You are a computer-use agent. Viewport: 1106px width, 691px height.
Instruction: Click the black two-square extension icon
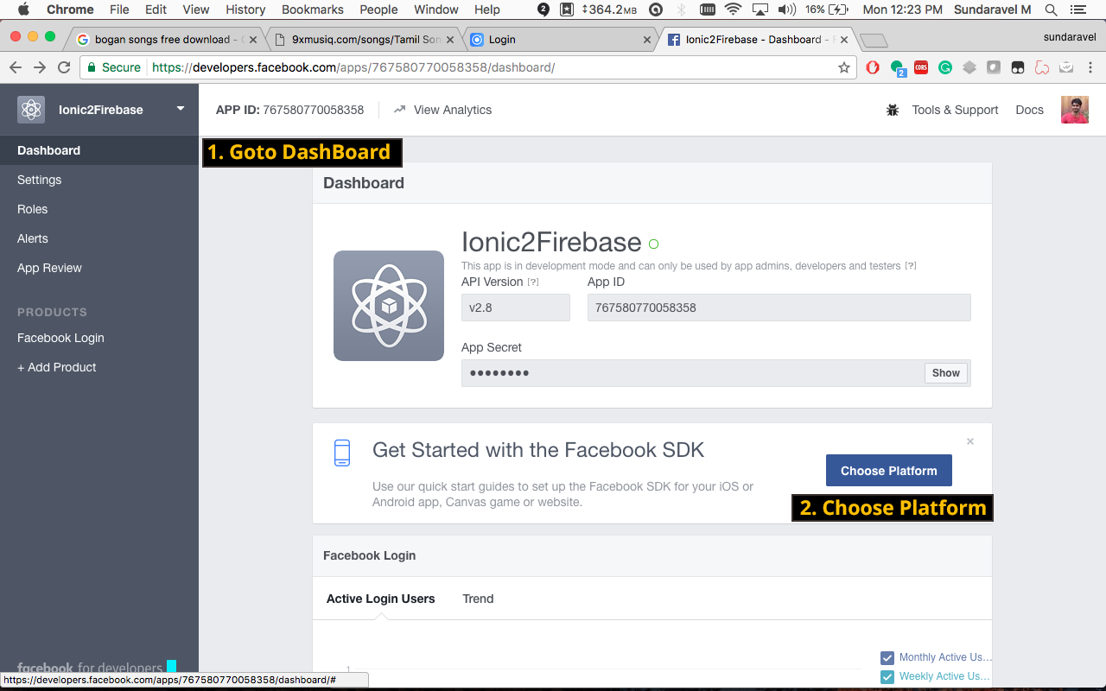click(1018, 67)
